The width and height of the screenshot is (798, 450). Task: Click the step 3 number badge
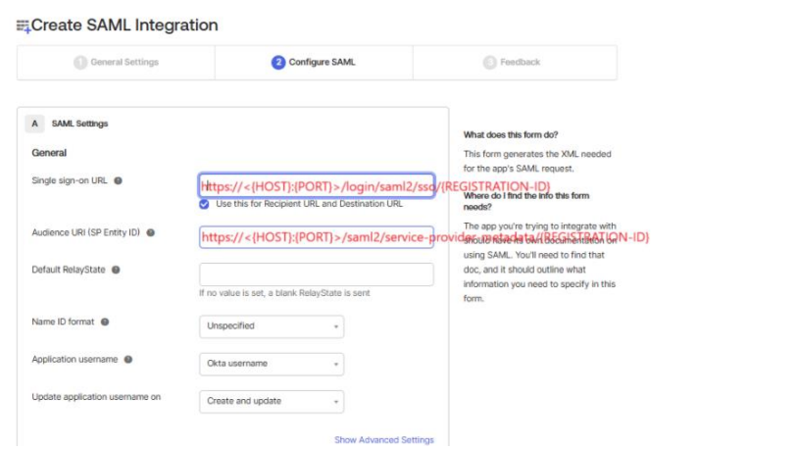tap(489, 63)
